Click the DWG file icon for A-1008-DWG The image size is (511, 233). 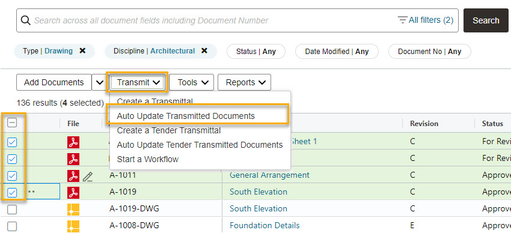tap(73, 226)
